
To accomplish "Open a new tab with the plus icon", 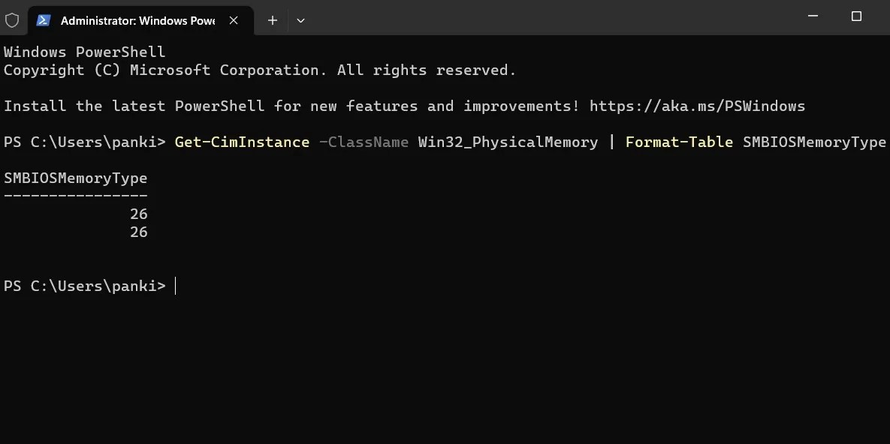I will pyautogui.click(x=272, y=20).
